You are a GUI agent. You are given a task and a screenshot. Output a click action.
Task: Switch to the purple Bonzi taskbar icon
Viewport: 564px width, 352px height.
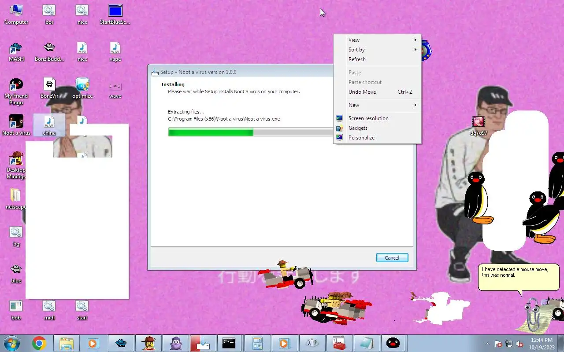pyautogui.click(x=175, y=343)
